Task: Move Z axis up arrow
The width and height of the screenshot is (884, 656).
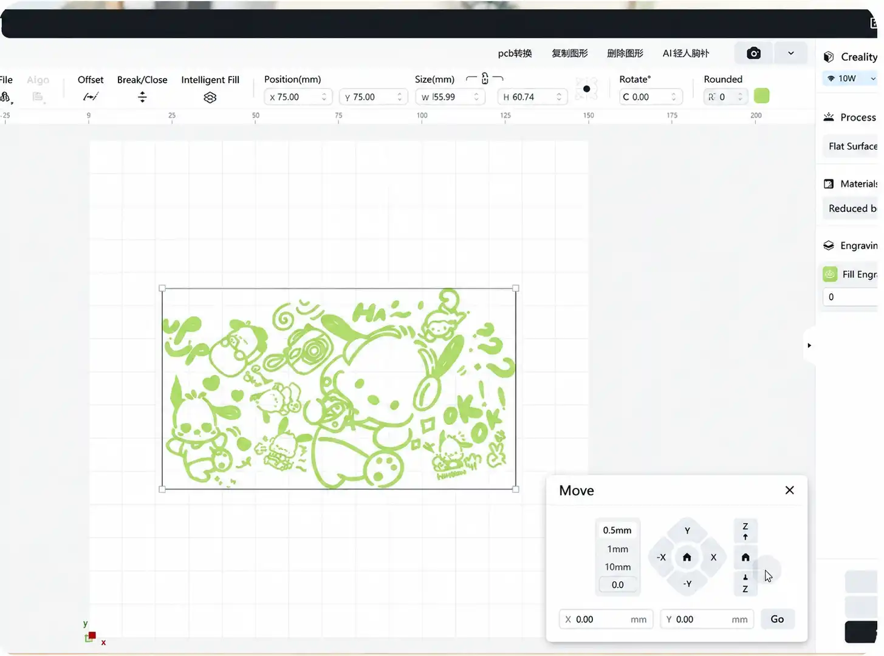Action: pos(745,530)
